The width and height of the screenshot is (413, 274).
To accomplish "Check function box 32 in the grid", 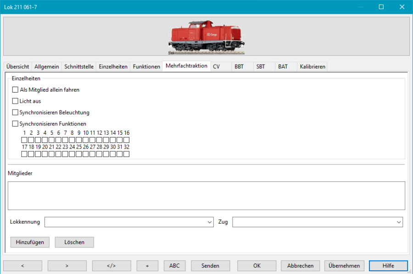I will (x=127, y=154).
